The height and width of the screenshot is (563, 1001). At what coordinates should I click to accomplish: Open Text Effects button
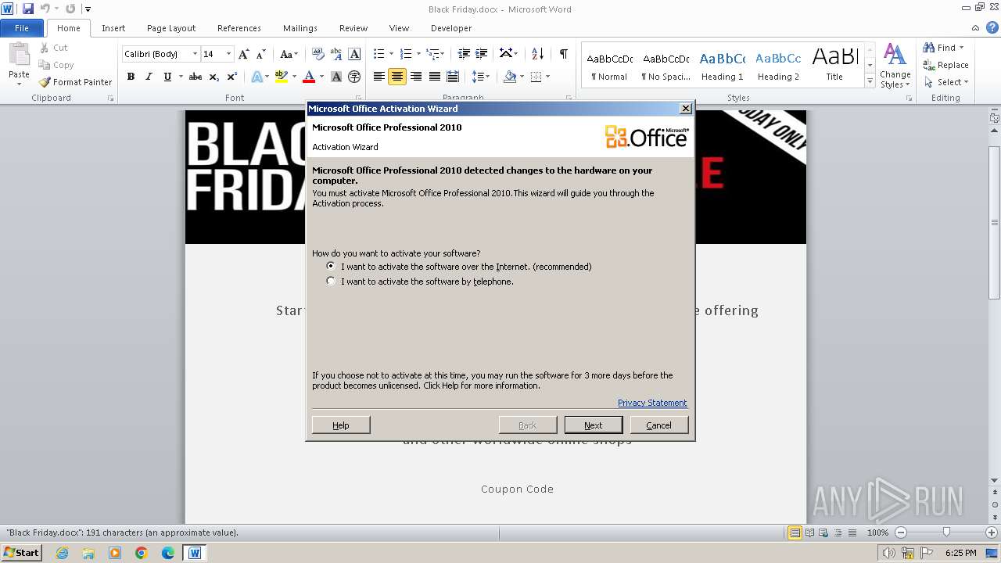[257, 77]
